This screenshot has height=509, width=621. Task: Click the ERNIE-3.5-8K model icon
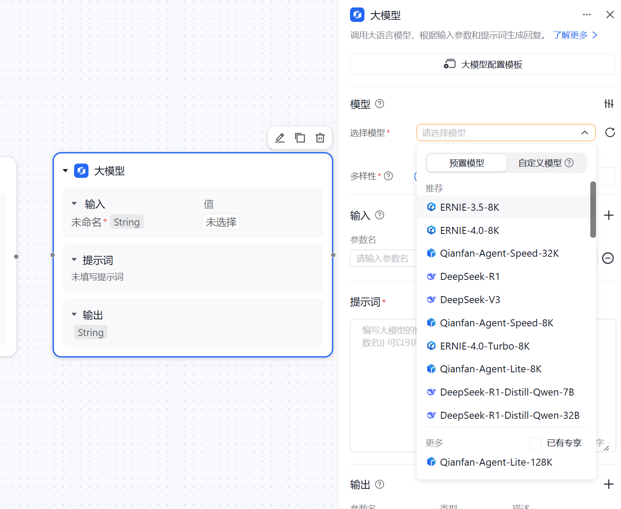[x=432, y=207]
